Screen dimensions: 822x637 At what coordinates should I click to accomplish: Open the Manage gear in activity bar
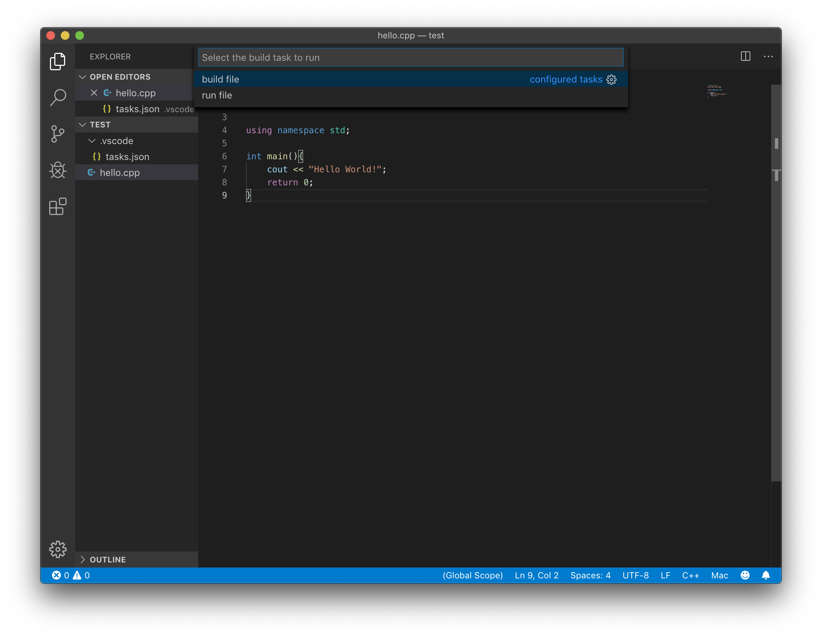point(58,549)
